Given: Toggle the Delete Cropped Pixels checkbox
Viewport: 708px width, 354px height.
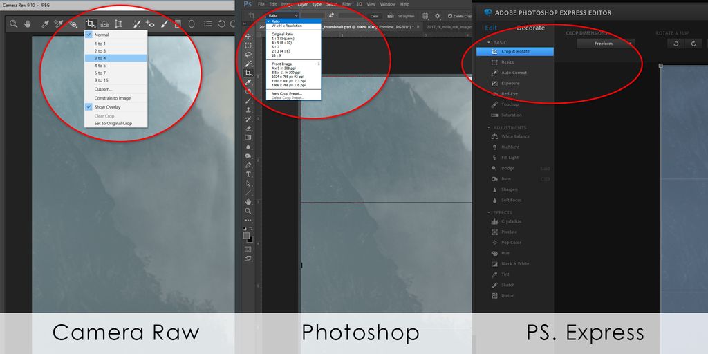Looking at the screenshot, I should click(451, 15).
